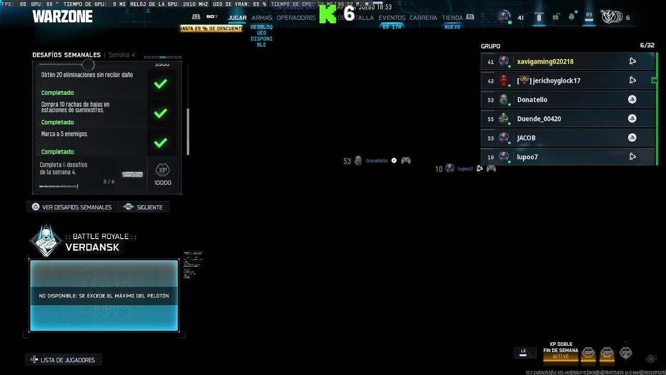Click the middle 2XP token icon

pyautogui.click(x=607, y=353)
